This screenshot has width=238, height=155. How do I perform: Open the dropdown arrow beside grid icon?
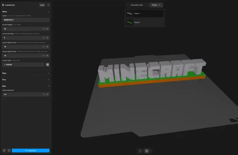[151, 151]
